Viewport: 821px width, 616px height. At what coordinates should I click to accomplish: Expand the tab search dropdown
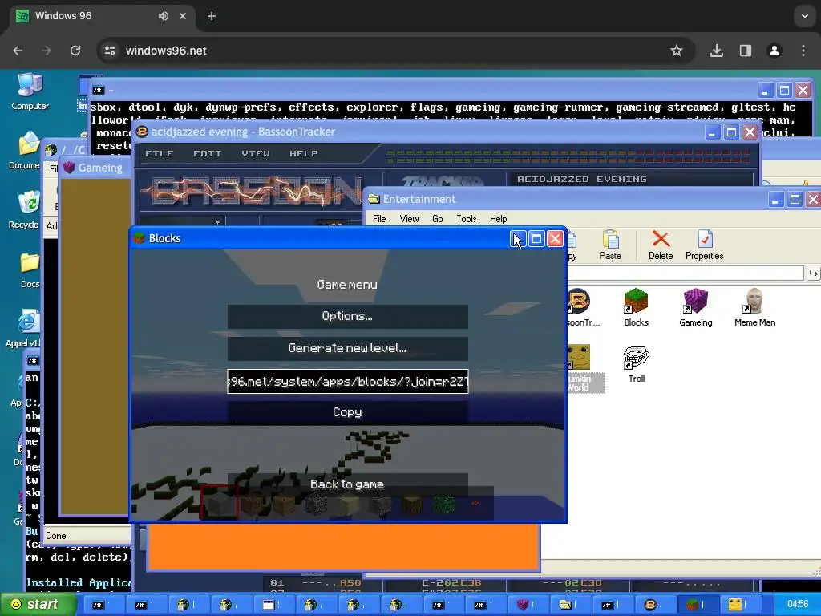(x=805, y=16)
